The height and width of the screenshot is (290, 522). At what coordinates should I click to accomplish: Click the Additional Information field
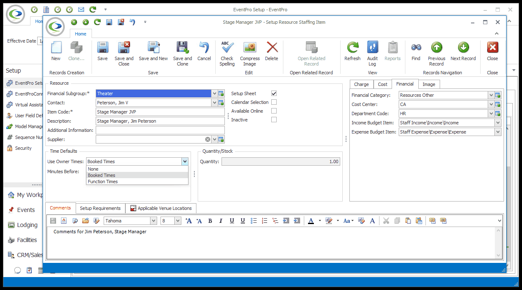pos(160,130)
